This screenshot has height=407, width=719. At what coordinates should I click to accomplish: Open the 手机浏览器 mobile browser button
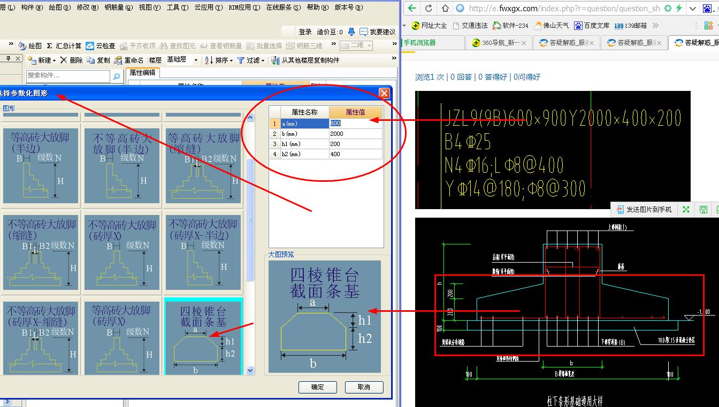pyautogui.click(x=420, y=43)
